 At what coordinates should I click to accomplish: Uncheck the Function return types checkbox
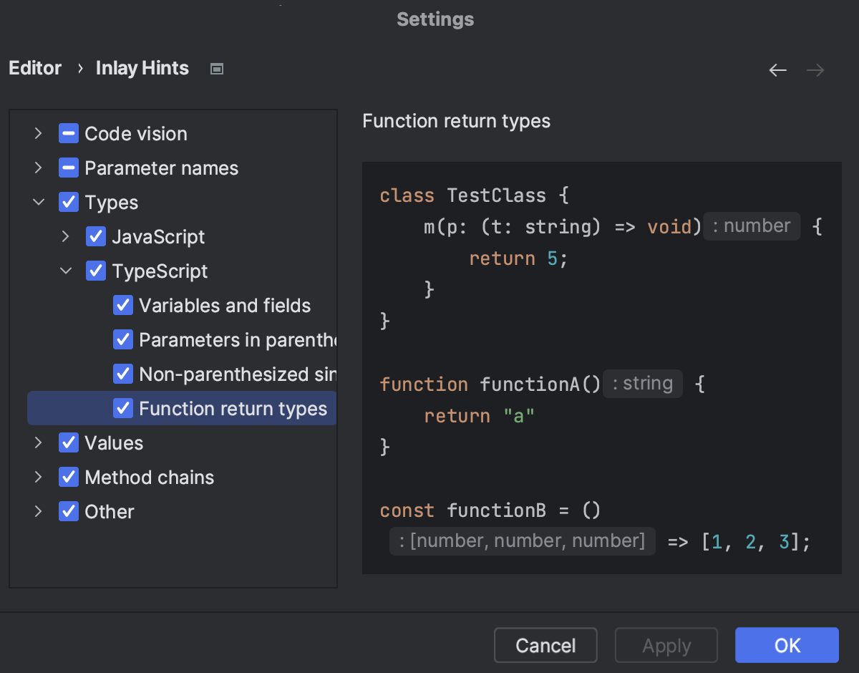tap(122, 408)
